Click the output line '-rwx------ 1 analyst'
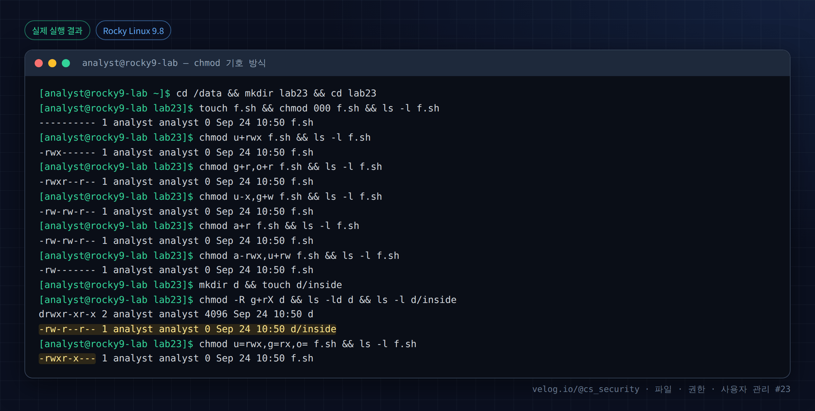This screenshot has height=411, width=815. 176,153
